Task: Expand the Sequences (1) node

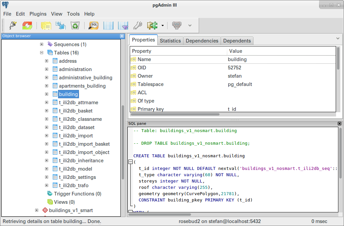Action: coord(42,44)
